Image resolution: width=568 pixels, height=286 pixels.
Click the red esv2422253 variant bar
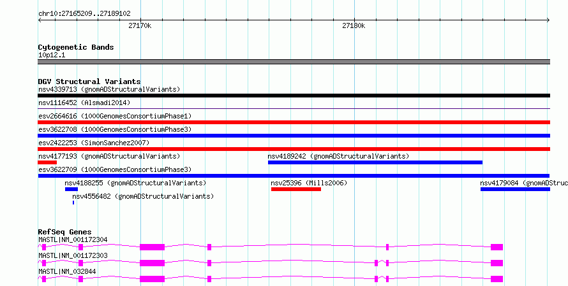pyautogui.click(x=294, y=149)
